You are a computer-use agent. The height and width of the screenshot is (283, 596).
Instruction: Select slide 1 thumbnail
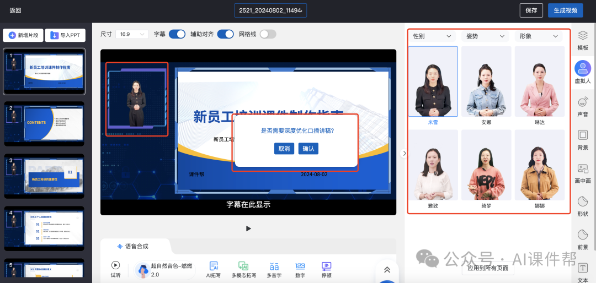point(45,72)
